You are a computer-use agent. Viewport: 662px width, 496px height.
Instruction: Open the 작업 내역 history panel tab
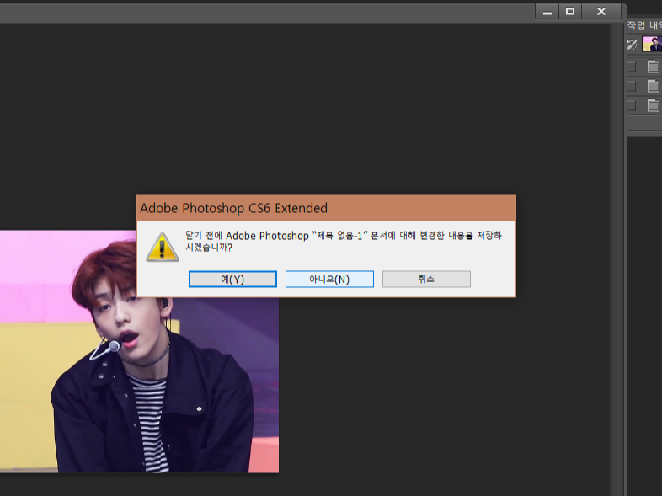click(x=644, y=26)
